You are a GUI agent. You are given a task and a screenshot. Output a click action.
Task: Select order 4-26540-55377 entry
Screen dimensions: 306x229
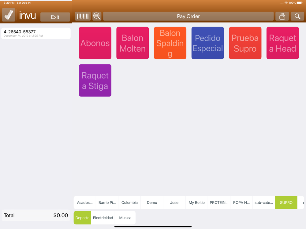(36, 33)
